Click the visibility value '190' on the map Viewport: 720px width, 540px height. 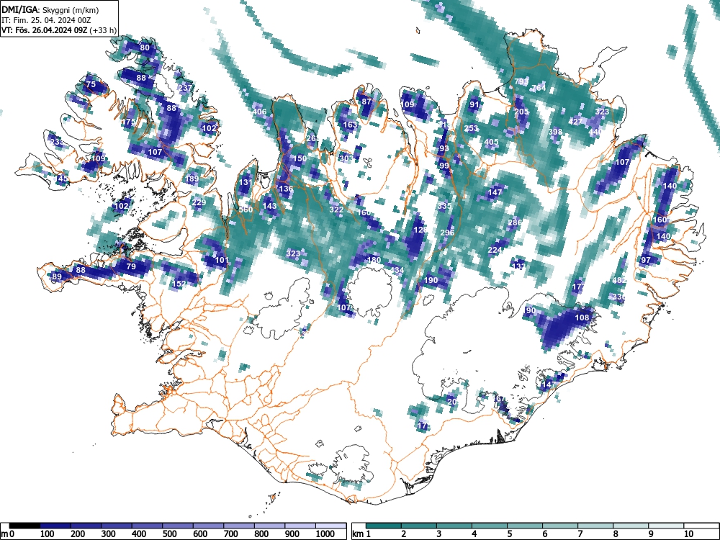point(431,280)
